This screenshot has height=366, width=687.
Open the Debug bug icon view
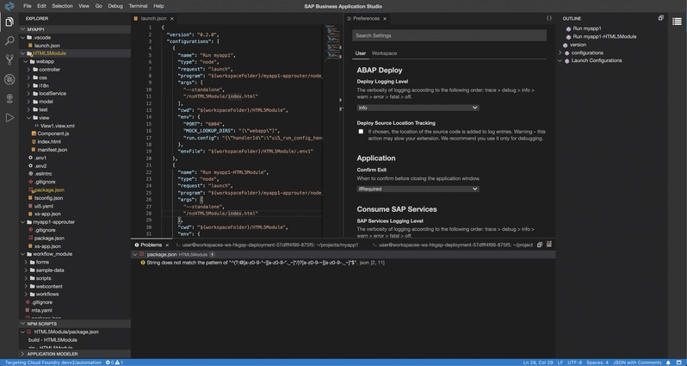(x=9, y=79)
